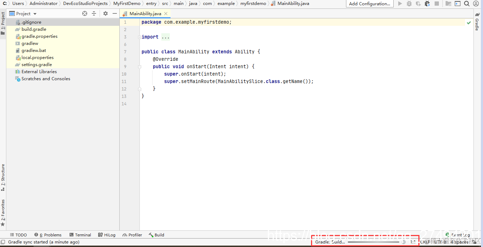Click MainAbility.java breadcrumb
The image size is (483, 247).
290,4
